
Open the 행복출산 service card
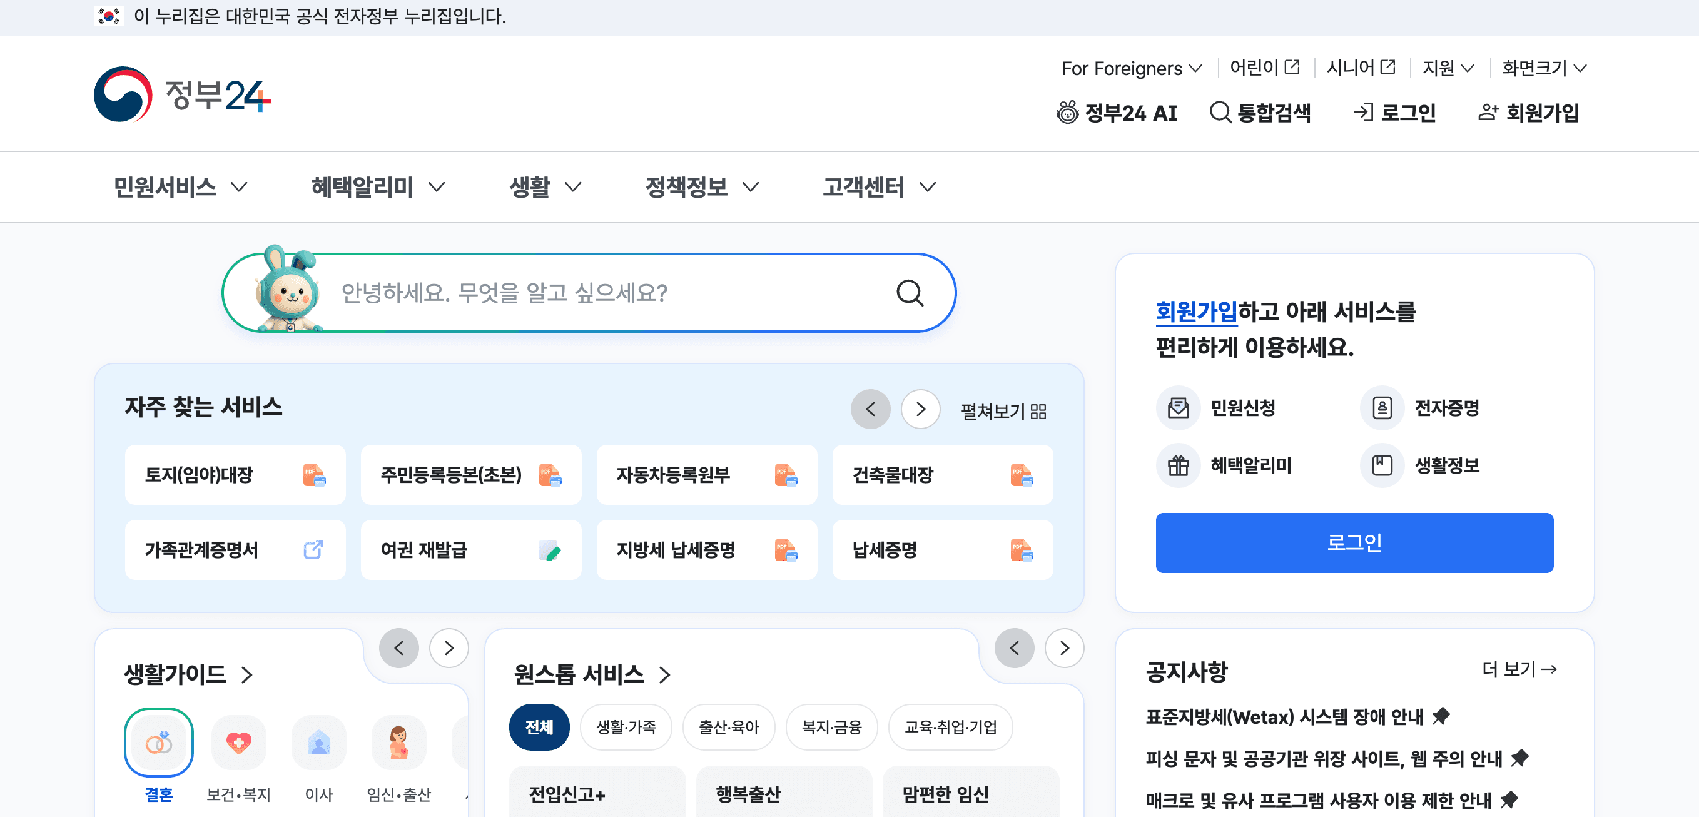(784, 792)
